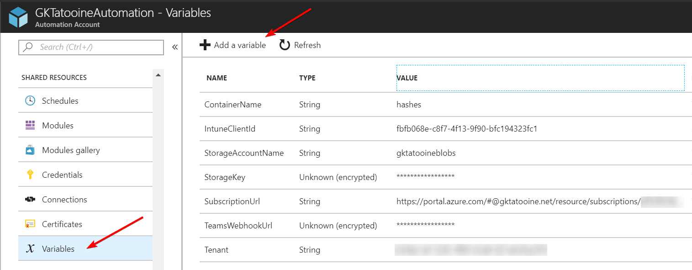Open the ContainerName variable row
The height and width of the screenshot is (270, 692).
click(x=445, y=105)
